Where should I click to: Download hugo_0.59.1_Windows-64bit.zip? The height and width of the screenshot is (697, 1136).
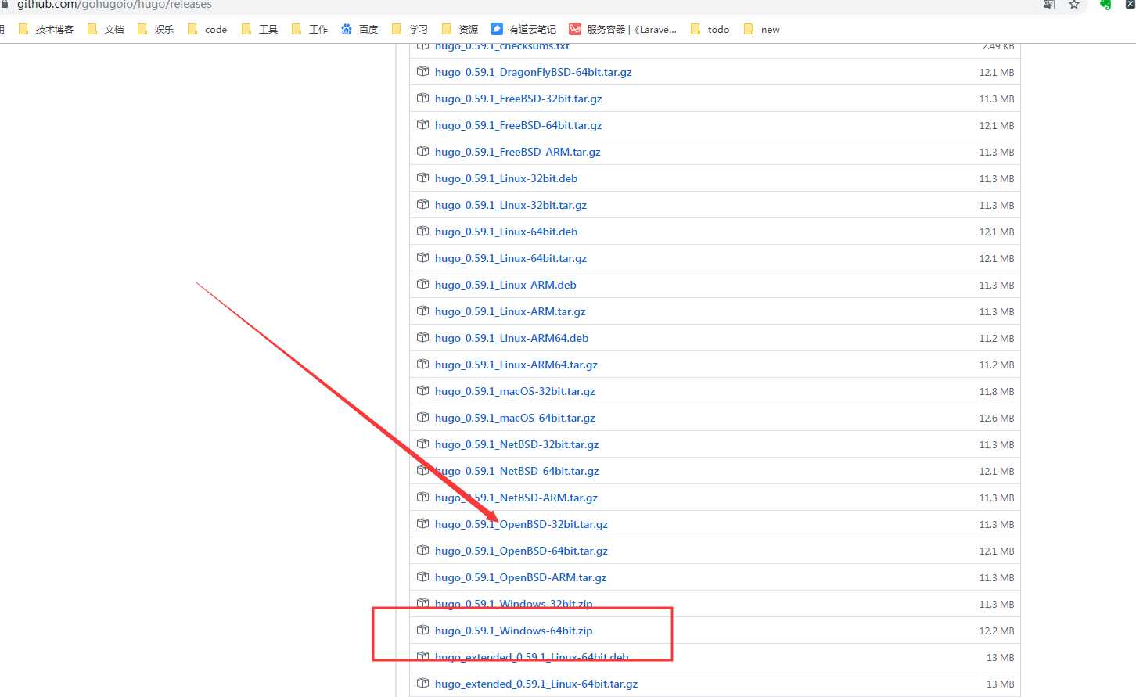click(513, 631)
